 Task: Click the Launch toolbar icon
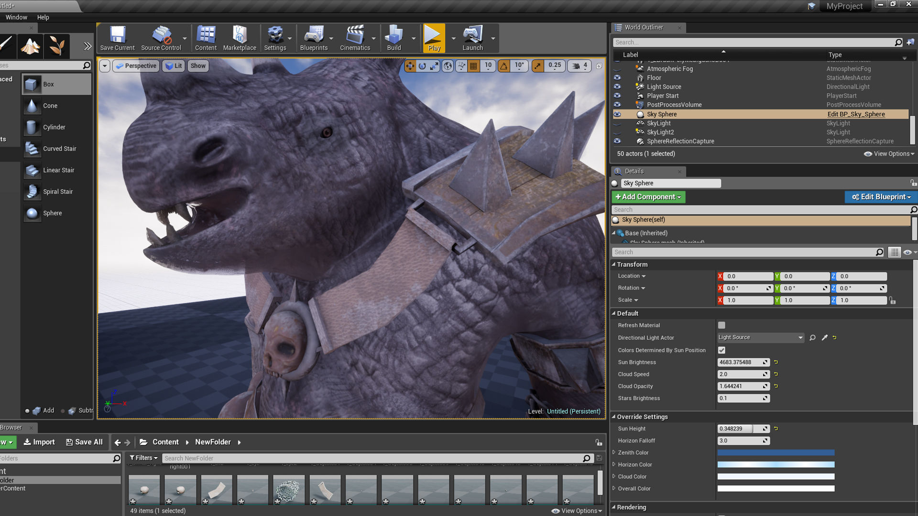pyautogui.click(x=472, y=38)
